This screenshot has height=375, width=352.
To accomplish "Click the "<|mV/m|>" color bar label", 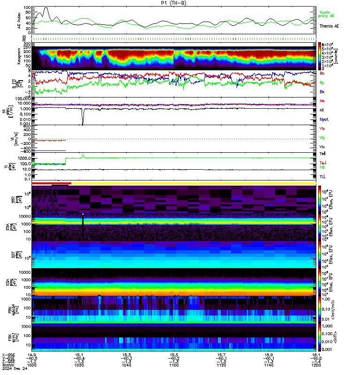I will click(x=332, y=310).
